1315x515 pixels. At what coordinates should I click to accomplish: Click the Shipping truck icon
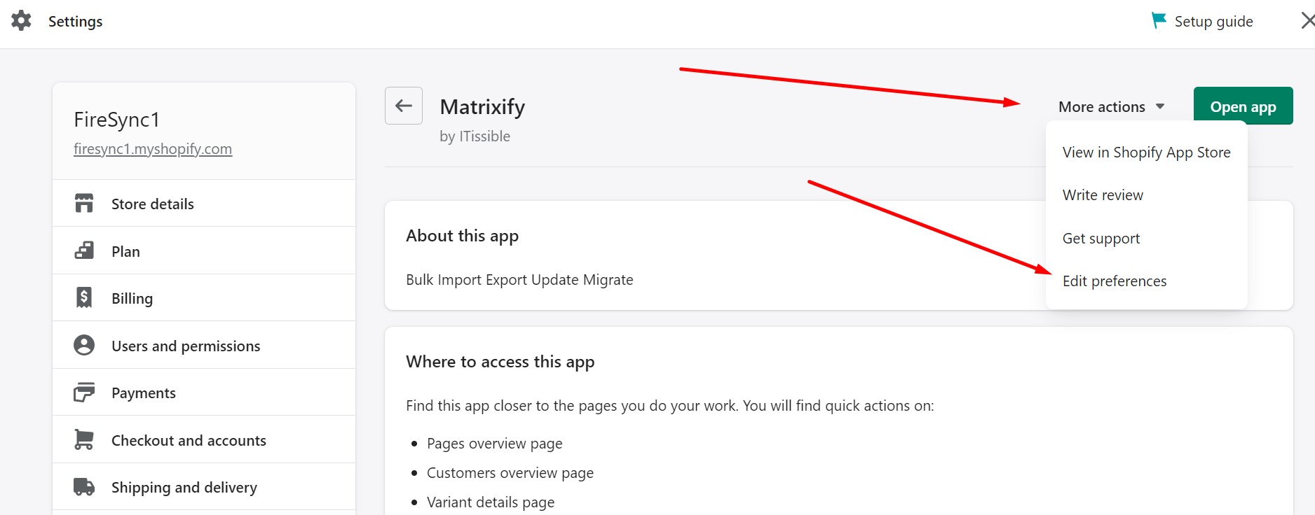[x=84, y=487]
